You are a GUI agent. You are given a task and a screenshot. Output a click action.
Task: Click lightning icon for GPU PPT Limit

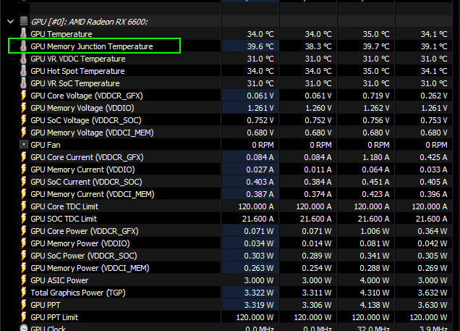pyautogui.click(x=23, y=317)
